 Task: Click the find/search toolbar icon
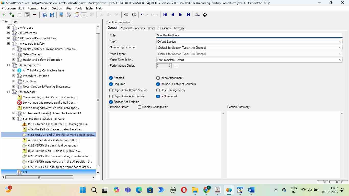(197, 15)
